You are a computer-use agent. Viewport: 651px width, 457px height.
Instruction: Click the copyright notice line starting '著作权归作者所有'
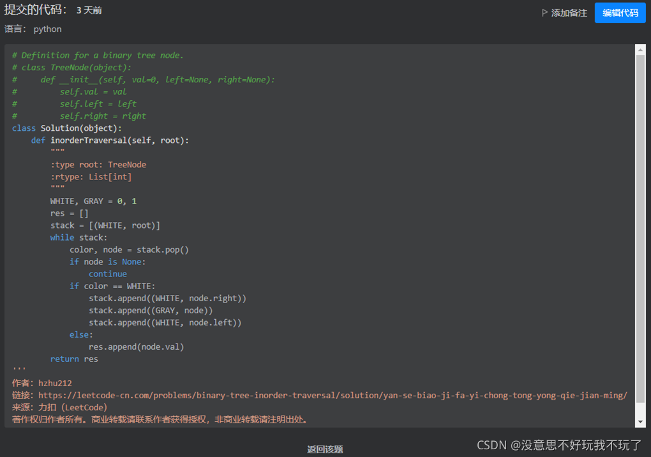[x=160, y=419]
